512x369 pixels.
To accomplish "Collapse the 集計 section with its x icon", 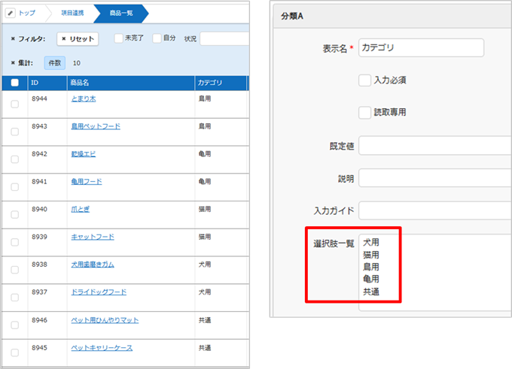I will 13,63.
